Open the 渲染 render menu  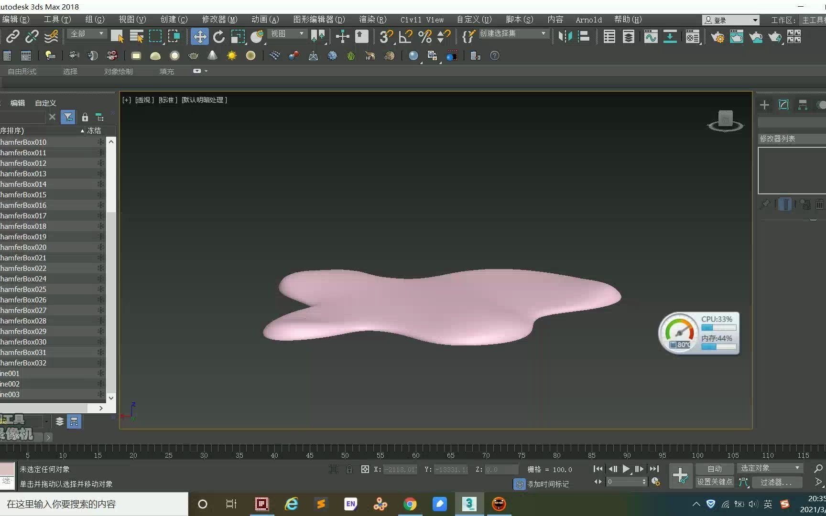coord(372,20)
